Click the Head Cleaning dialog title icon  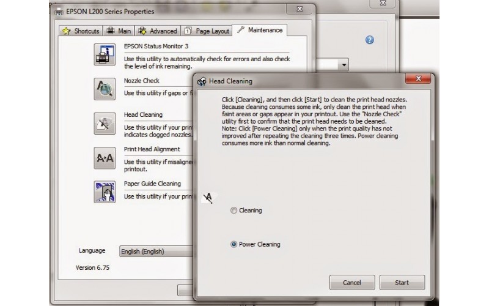point(202,81)
